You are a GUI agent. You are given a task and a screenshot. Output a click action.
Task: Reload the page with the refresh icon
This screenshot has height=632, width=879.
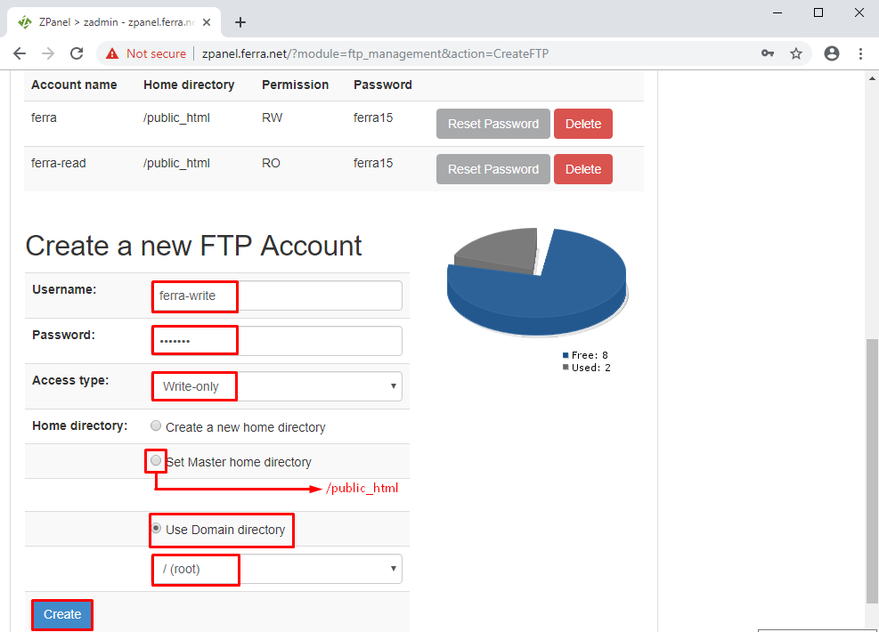[77, 53]
